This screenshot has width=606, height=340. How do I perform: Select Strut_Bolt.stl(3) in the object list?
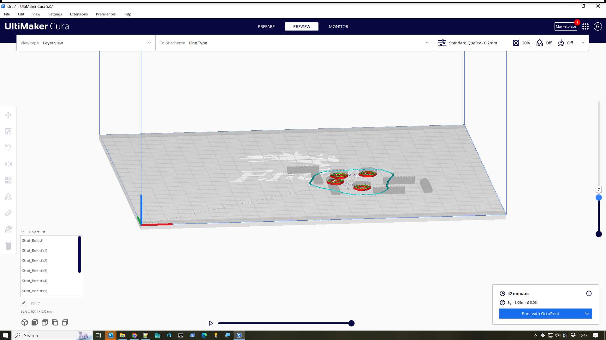(x=35, y=270)
